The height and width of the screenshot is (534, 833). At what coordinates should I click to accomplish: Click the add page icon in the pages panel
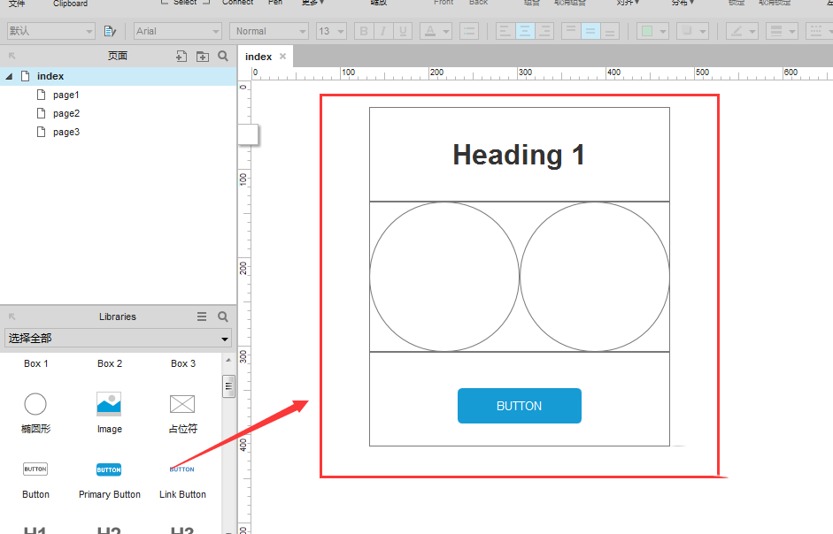click(181, 56)
